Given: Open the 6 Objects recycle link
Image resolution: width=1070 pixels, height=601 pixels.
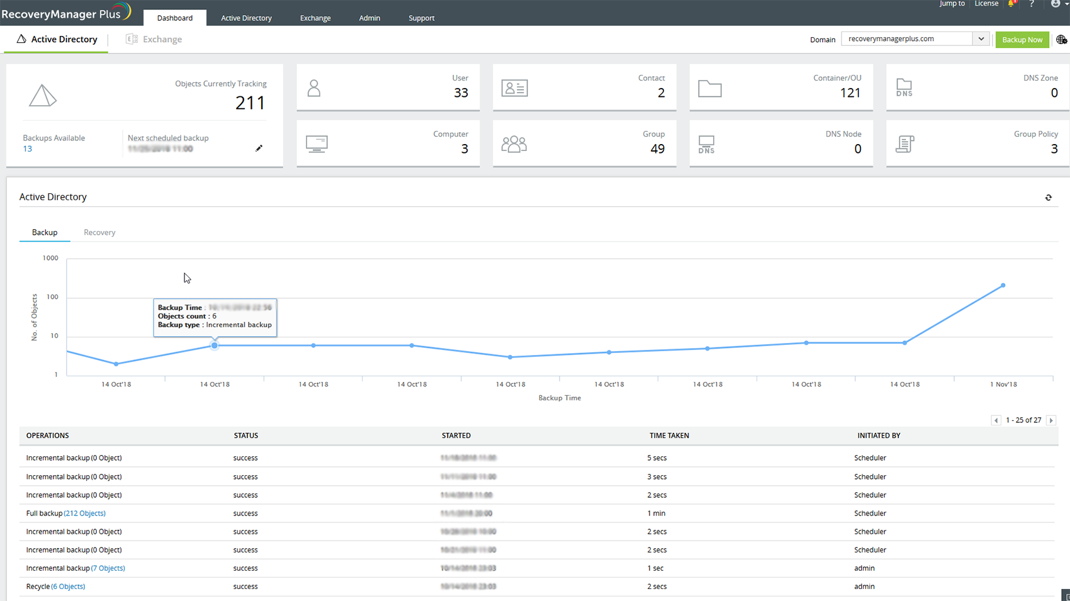Looking at the screenshot, I should [x=68, y=587].
